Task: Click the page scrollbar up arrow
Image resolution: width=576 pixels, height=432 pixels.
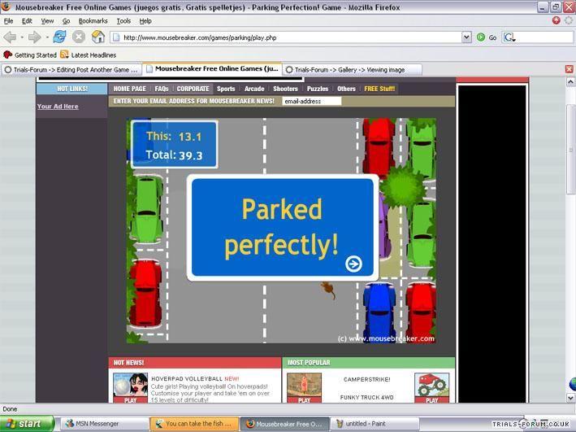Action: (x=570, y=81)
